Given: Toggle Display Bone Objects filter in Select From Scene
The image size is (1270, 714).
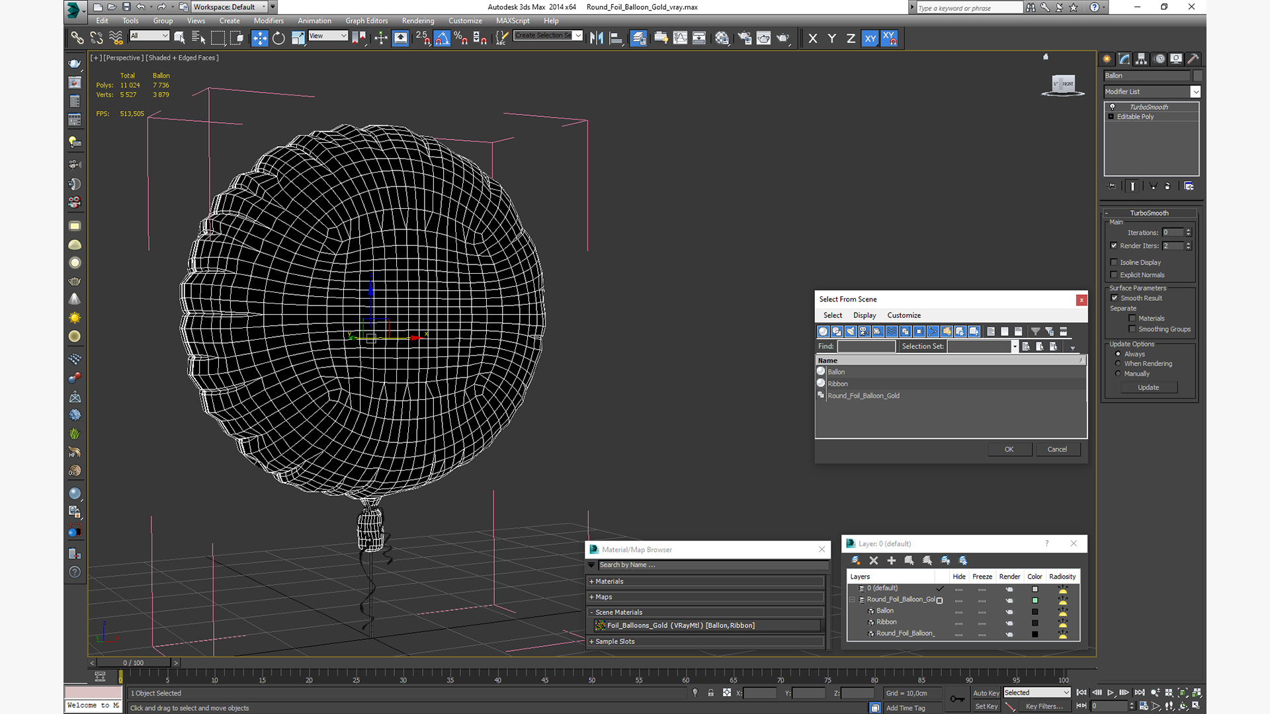Looking at the screenshot, I should coord(933,331).
